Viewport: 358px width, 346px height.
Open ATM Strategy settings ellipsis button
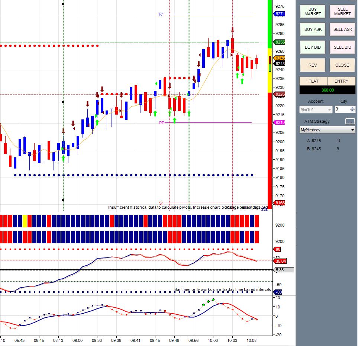coord(350,121)
